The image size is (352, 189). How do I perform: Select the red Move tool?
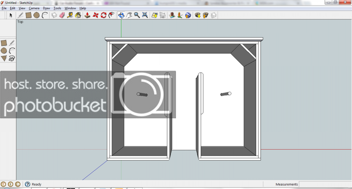coord(96,15)
